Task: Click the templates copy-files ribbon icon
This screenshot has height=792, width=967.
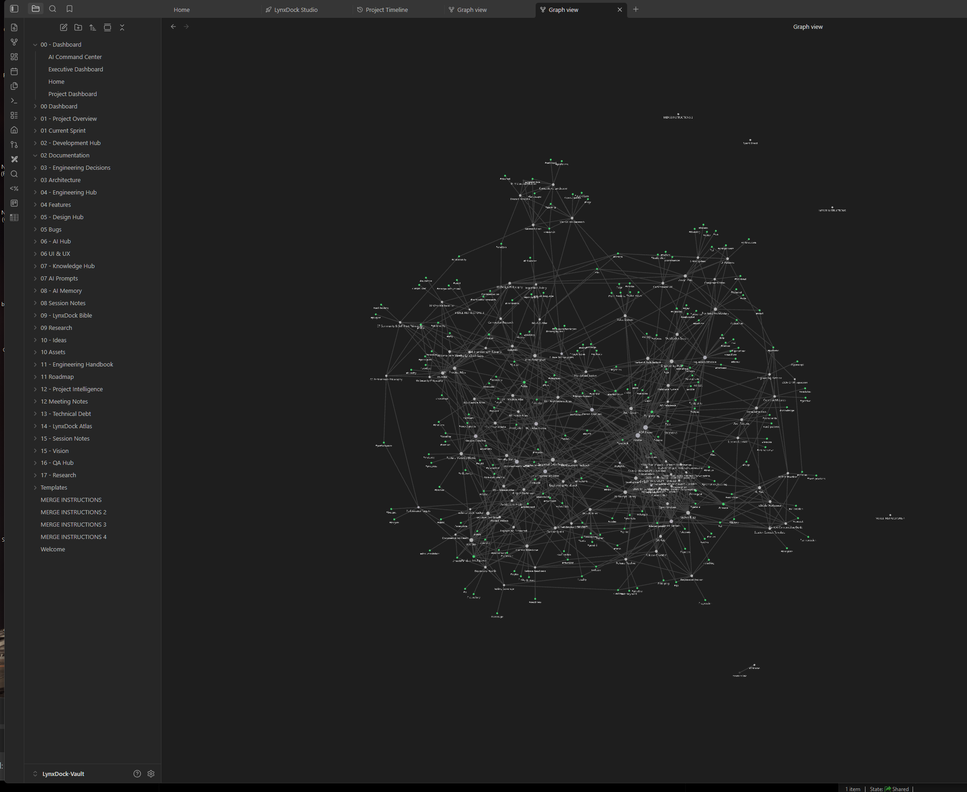Action: [14, 86]
